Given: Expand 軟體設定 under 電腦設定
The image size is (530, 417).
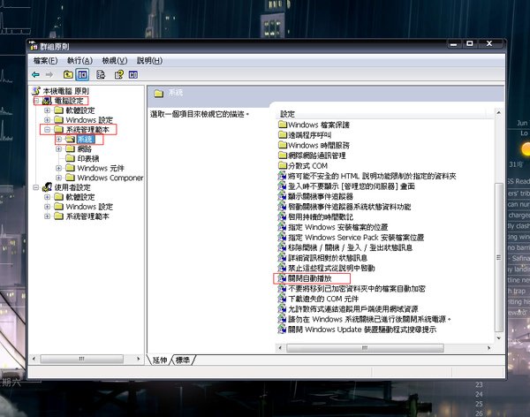Looking at the screenshot, I should 47,110.
